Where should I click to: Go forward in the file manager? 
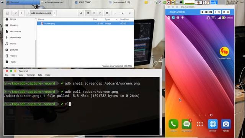[21, 13]
